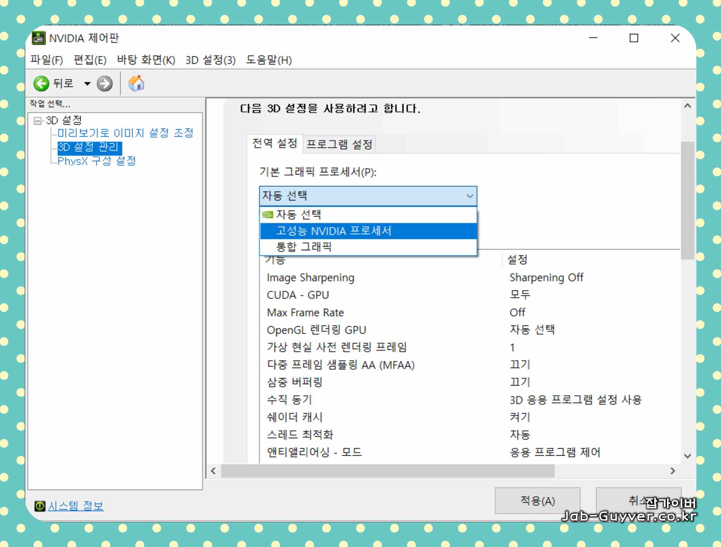Switch to 프로그램 설정 tab
The height and width of the screenshot is (547, 721).
click(x=339, y=144)
